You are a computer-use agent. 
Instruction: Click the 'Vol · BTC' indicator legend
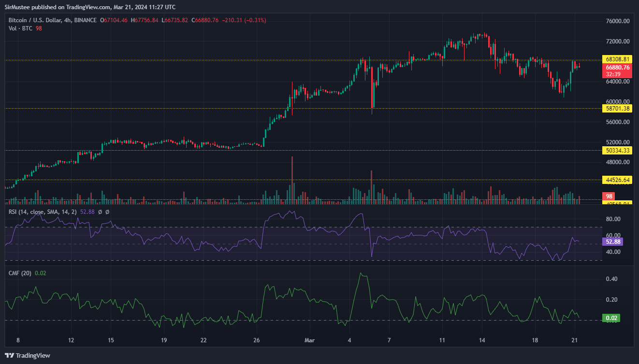coord(20,28)
